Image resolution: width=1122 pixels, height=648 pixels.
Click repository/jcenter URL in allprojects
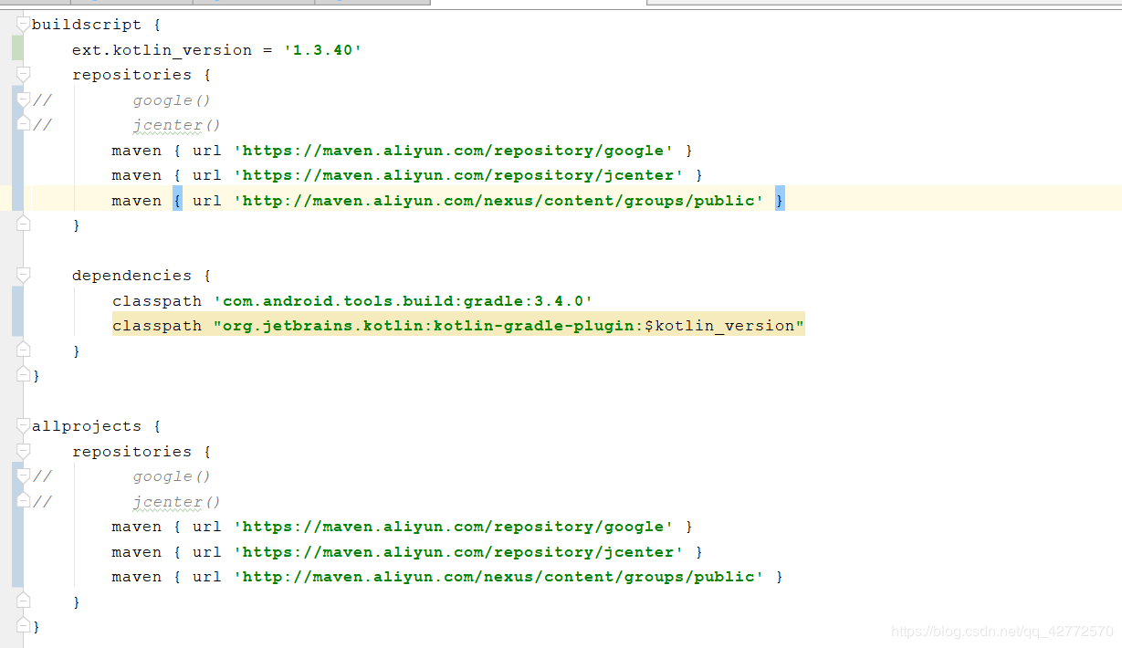[x=459, y=552]
